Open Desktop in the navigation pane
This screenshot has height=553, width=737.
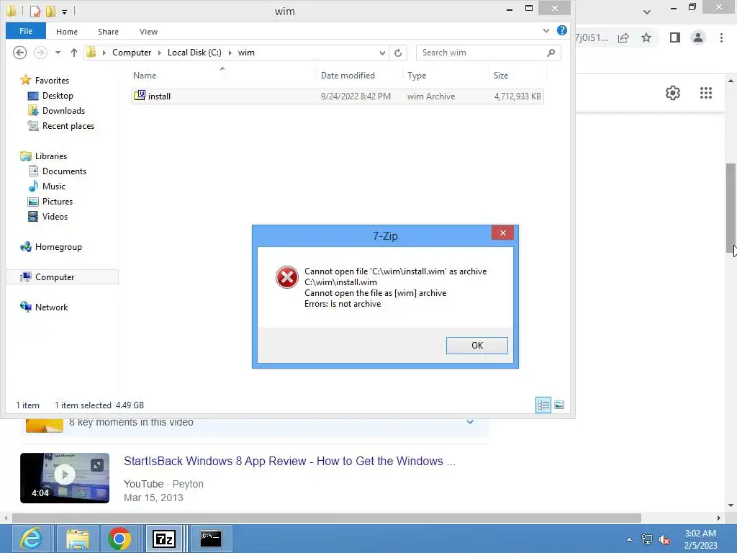click(x=58, y=96)
